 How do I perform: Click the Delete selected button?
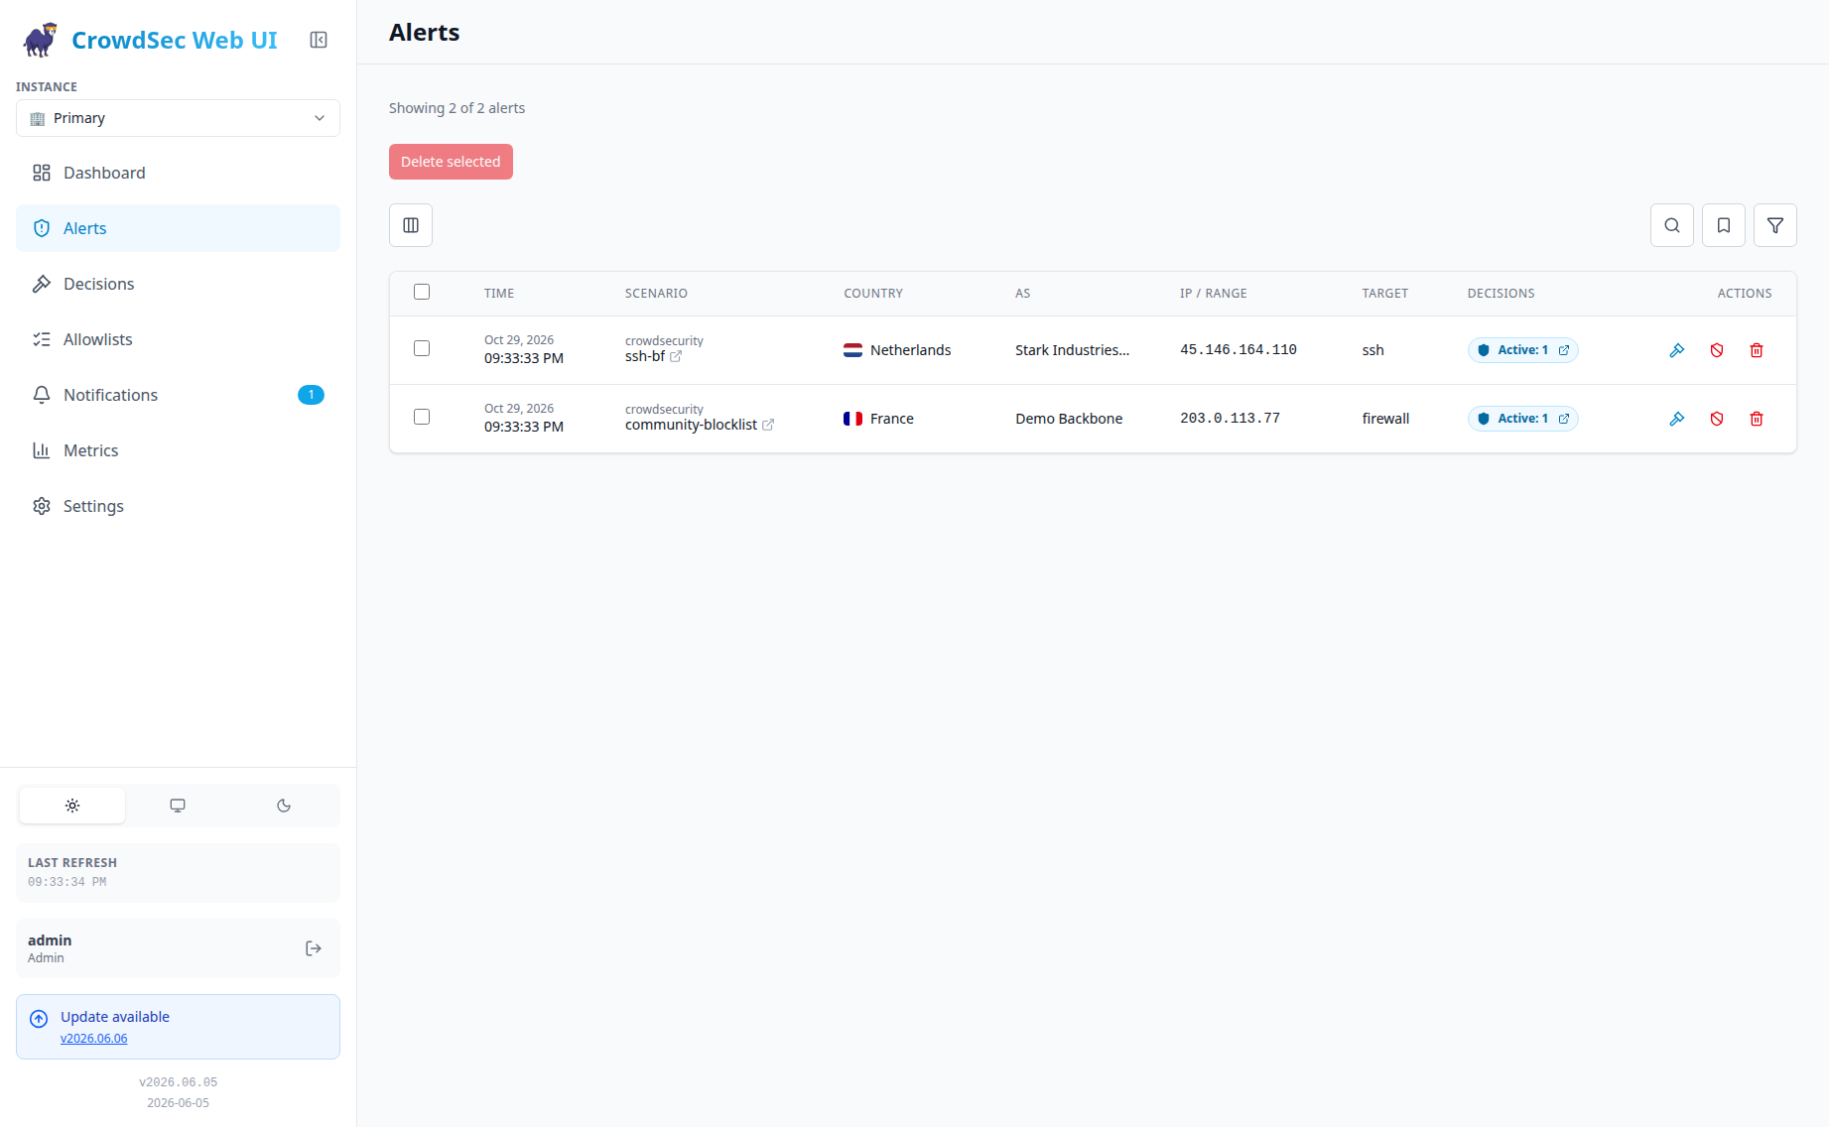(x=451, y=162)
